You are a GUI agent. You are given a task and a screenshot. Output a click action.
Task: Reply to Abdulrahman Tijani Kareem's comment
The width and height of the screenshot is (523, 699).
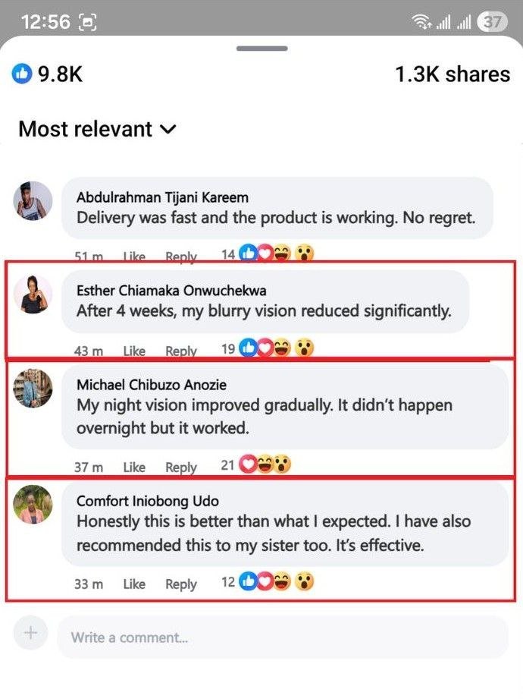coord(181,257)
